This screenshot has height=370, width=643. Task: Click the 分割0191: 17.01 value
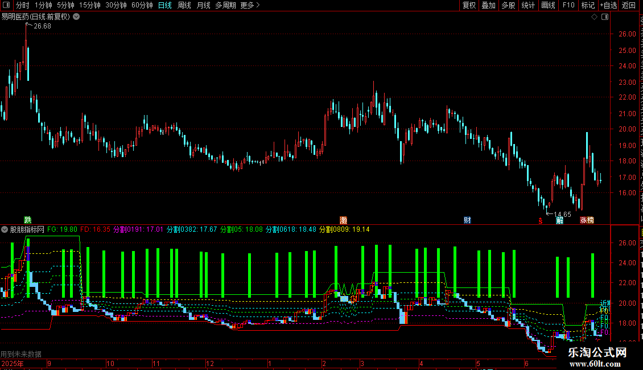click(138, 229)
